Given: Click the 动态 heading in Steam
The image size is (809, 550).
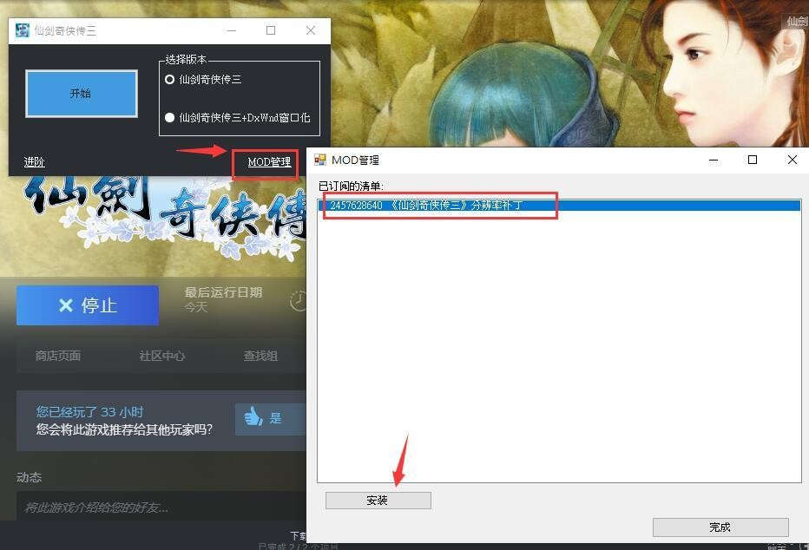Looking at the screenshot, I should pyautogui.click(x=29, y=477).
